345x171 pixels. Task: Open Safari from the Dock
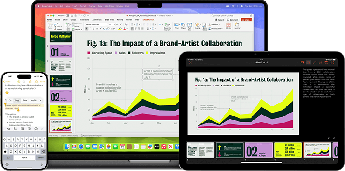tap(81, 147)
